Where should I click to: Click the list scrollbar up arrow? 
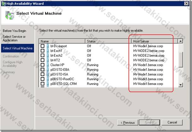tap(180, 41)
